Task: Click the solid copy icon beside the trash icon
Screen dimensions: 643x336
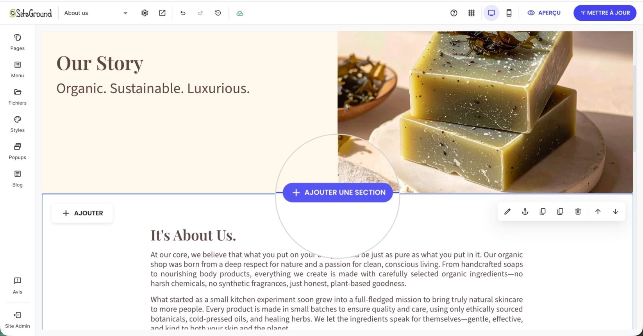Action: coord(560,212)
